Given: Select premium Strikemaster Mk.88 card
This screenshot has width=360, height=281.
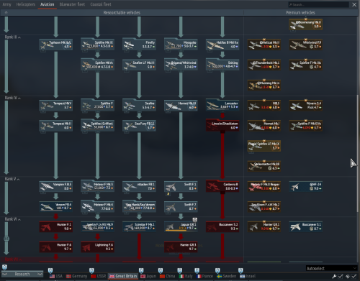Looking at the screenshot, I should click(264, 166).
